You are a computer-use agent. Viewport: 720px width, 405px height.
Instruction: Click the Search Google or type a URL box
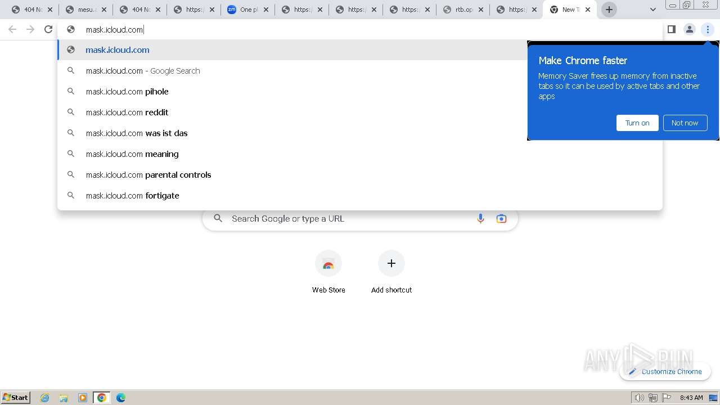(360, 219)
